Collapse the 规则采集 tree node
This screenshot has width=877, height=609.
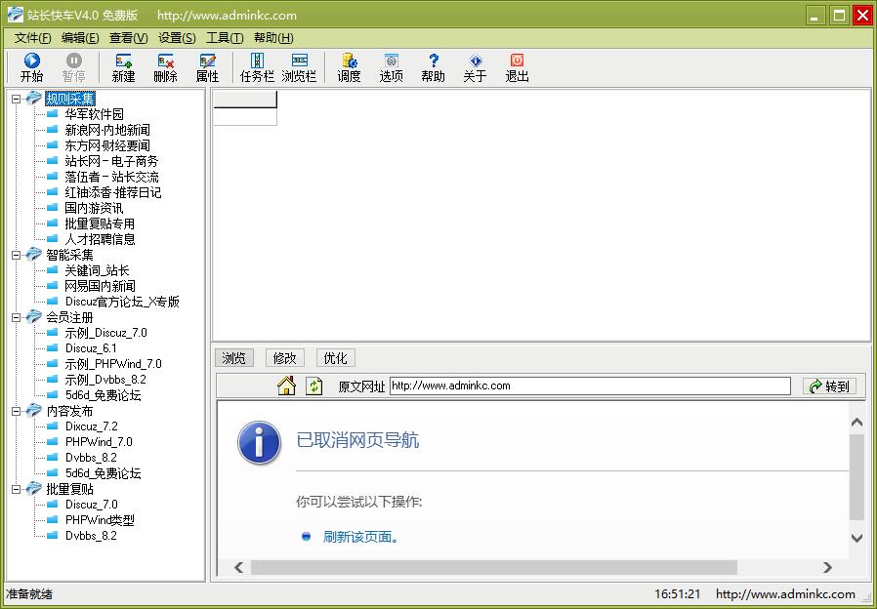17,99
